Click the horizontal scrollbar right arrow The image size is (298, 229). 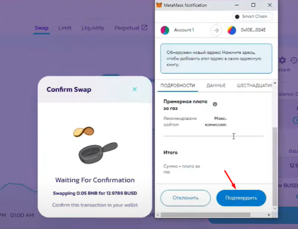pyautogui.click(x=269, y=215)
